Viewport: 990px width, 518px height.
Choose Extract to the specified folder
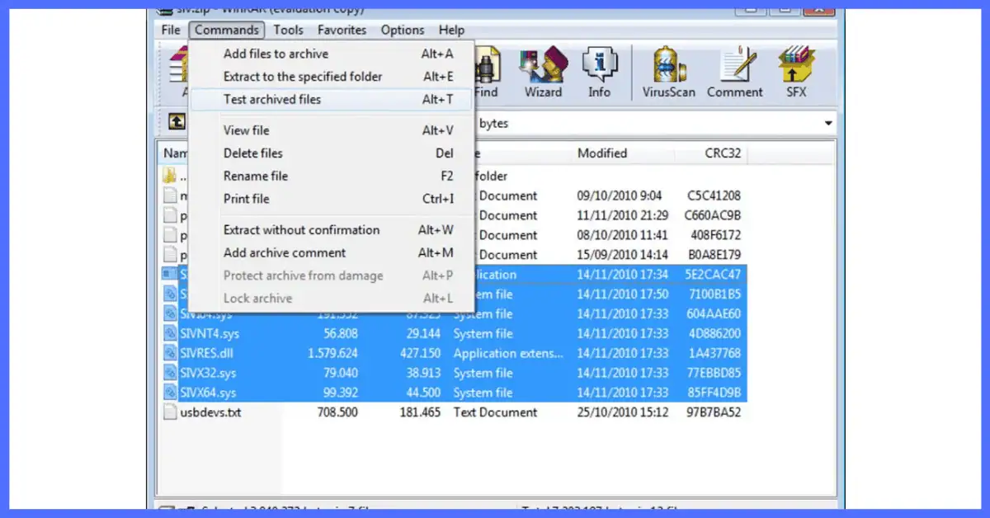pyautogui.click(x=332, y=77)
